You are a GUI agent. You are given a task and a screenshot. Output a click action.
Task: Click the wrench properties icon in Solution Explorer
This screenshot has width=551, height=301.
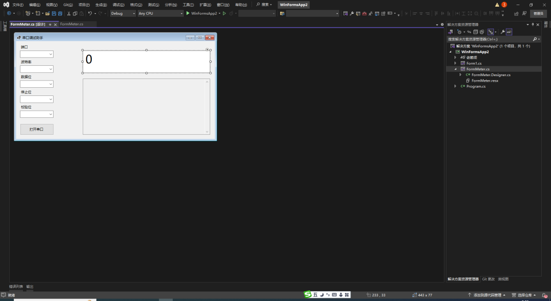point(503,32)
